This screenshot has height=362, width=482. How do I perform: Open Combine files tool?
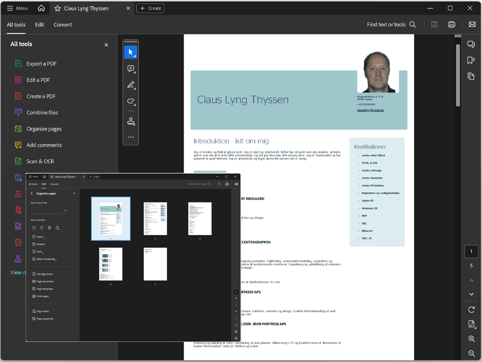click(x=42, y=113)
